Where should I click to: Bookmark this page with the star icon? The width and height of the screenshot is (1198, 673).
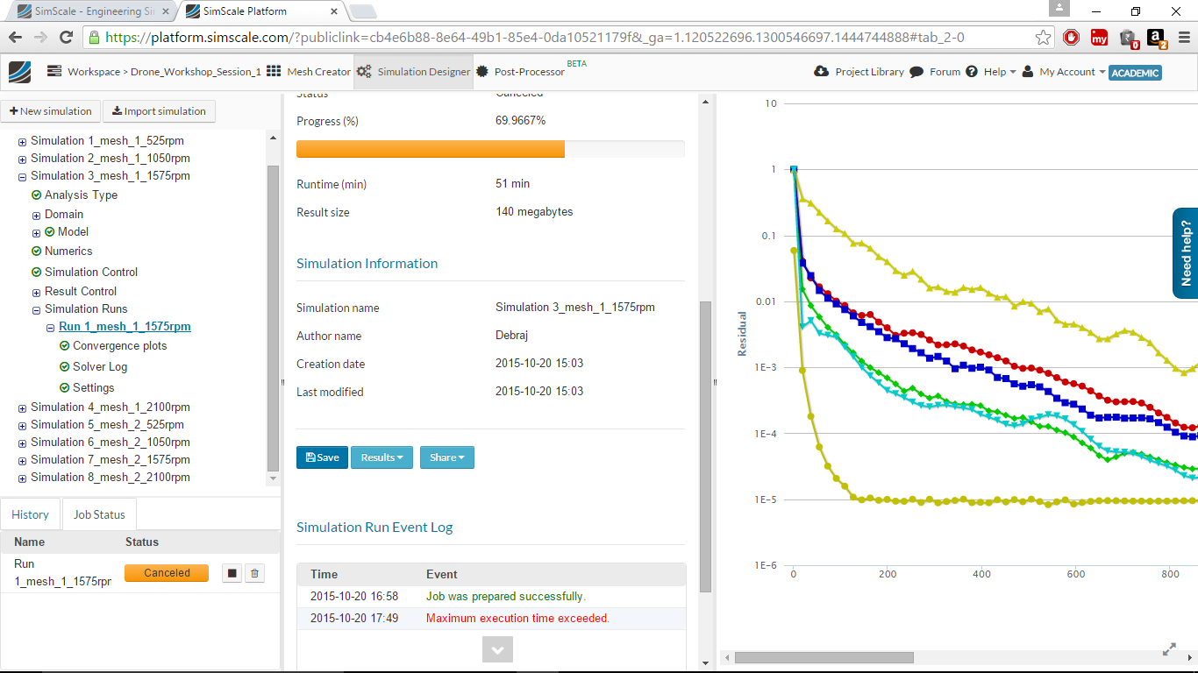point(1043,38)
